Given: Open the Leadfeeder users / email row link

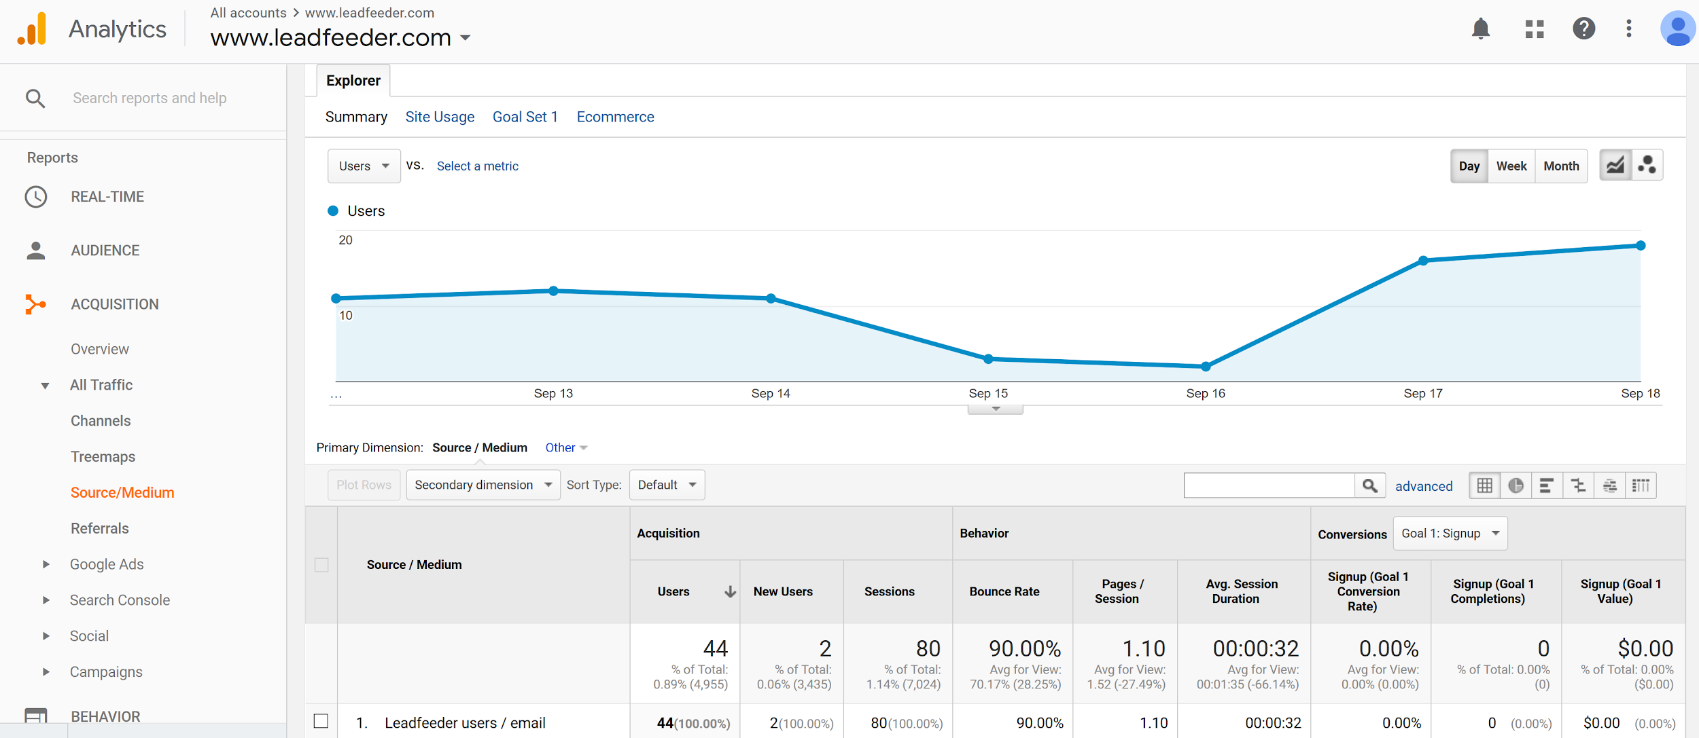Looking at the screenshot, I should pos(465,723).
